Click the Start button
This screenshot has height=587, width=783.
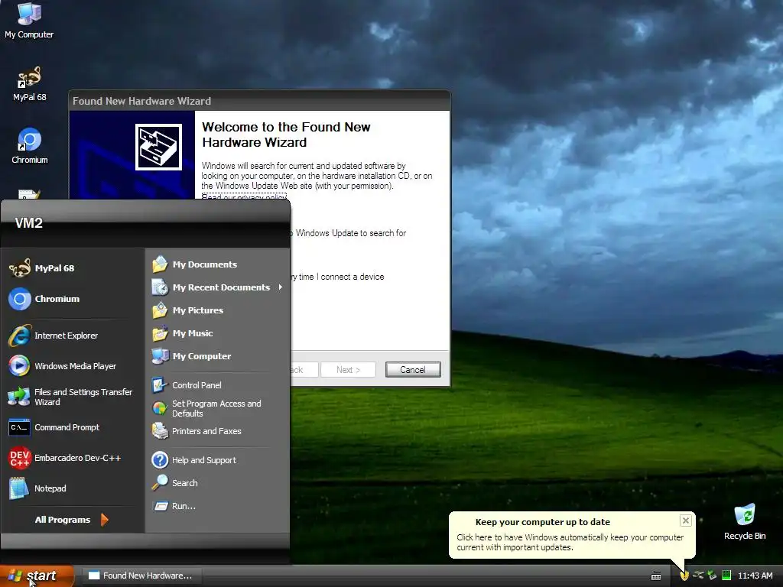point(37,576)
